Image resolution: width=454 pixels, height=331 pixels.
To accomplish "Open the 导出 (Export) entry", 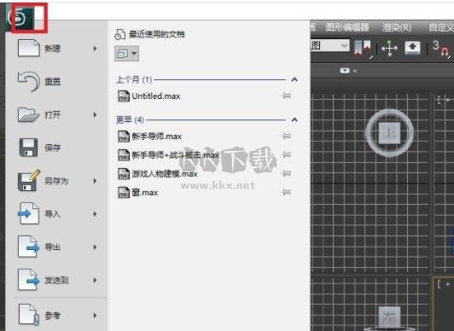I will pos(56,247).
